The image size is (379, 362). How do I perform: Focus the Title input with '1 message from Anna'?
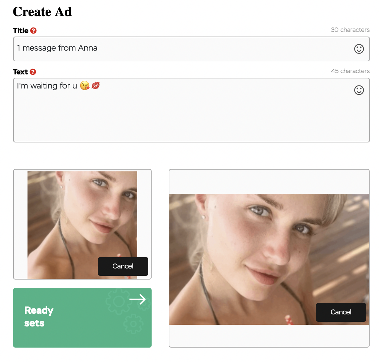pos(192,49)
